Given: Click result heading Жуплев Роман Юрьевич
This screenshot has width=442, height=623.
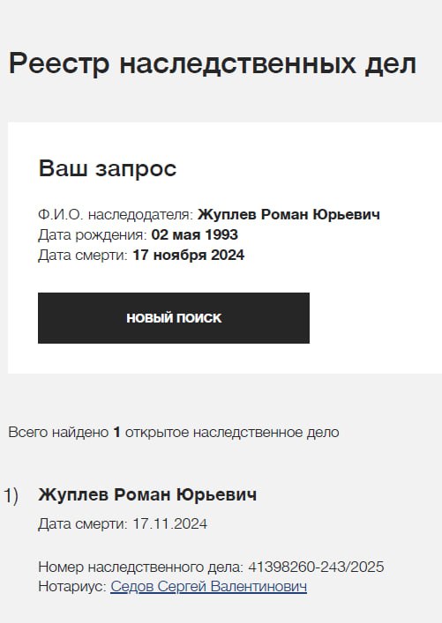Looking at the screenshot, I should (147, 494).
